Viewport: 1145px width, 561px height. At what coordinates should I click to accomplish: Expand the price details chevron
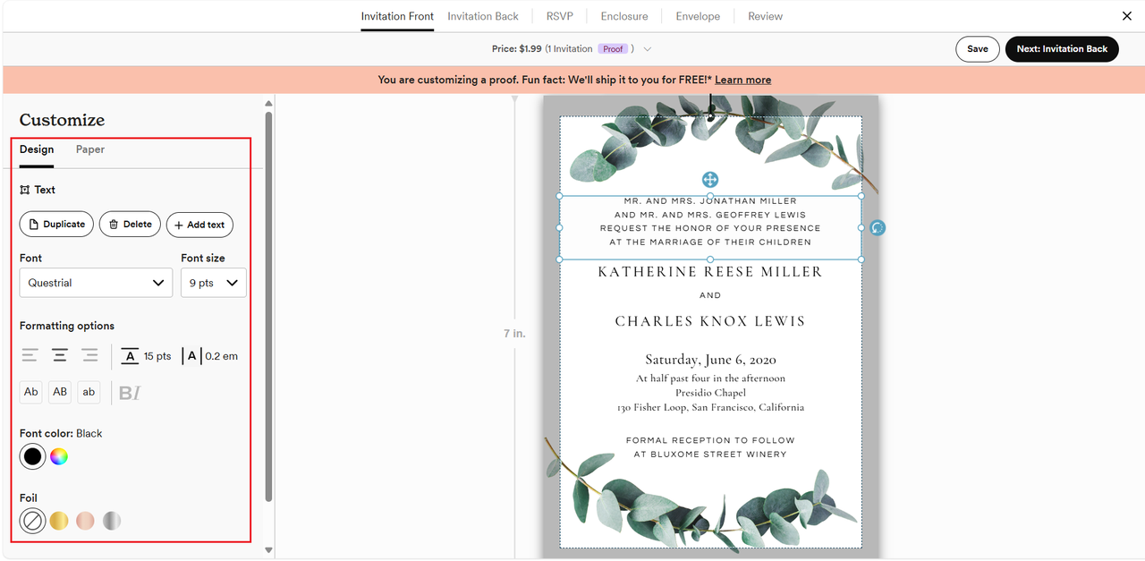pos(648,49)
